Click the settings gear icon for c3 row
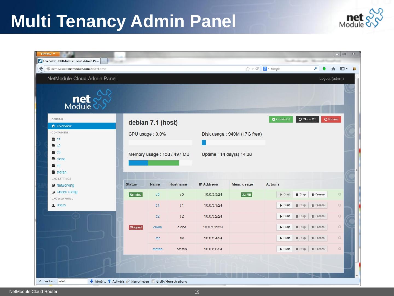The image size is (394, 296). pyautogui.click(x=340, y=194)
